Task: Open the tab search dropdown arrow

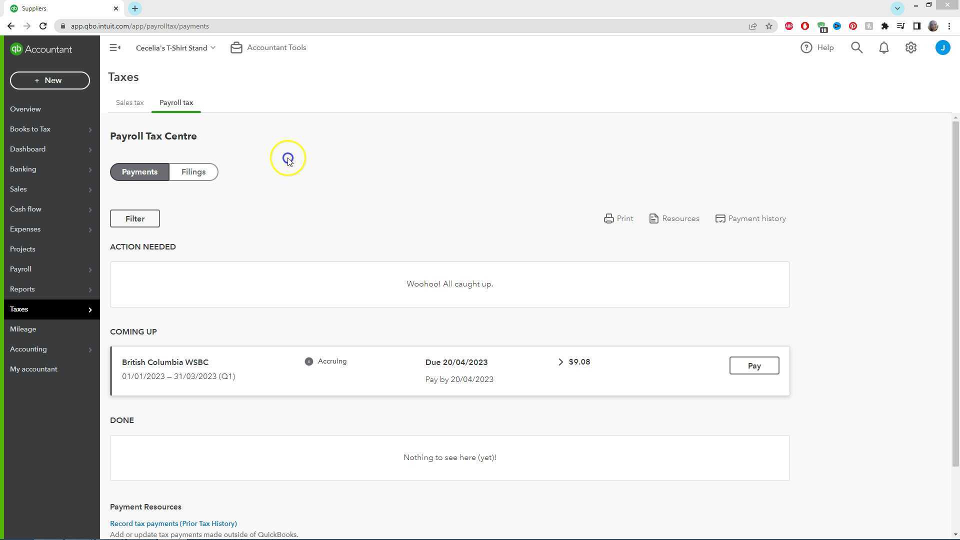Action: pos(897,8)
